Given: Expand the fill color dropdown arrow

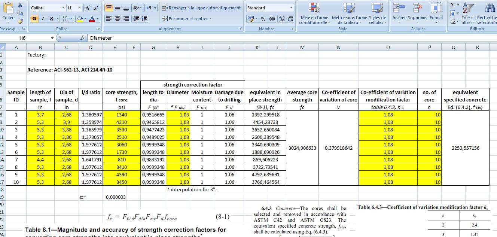Looking at the screenshot, I should point(85,19).
